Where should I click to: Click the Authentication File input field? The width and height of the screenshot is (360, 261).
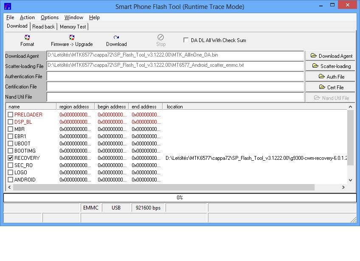pyautogui.click(x=175, y=76)
